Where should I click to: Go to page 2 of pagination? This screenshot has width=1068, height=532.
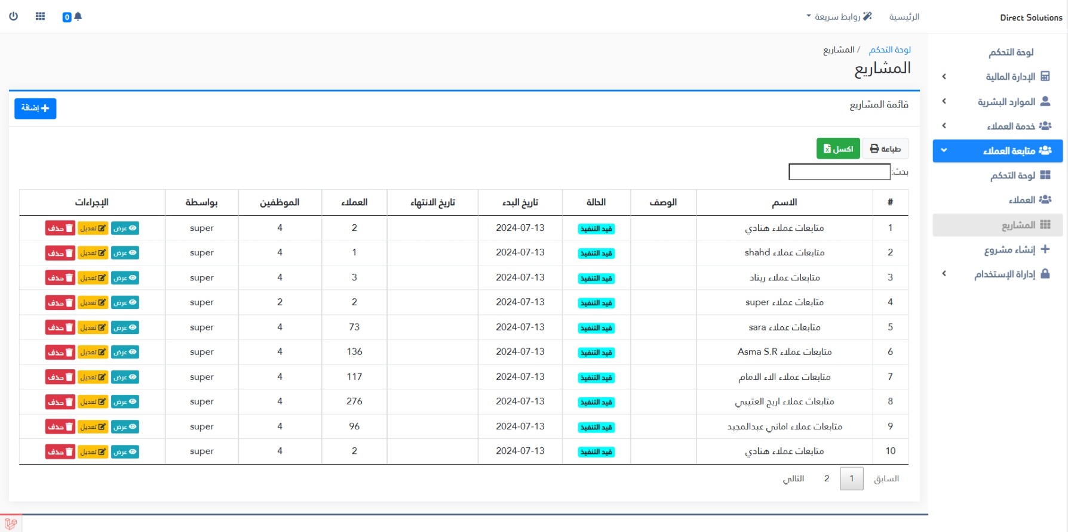[827, 478]
